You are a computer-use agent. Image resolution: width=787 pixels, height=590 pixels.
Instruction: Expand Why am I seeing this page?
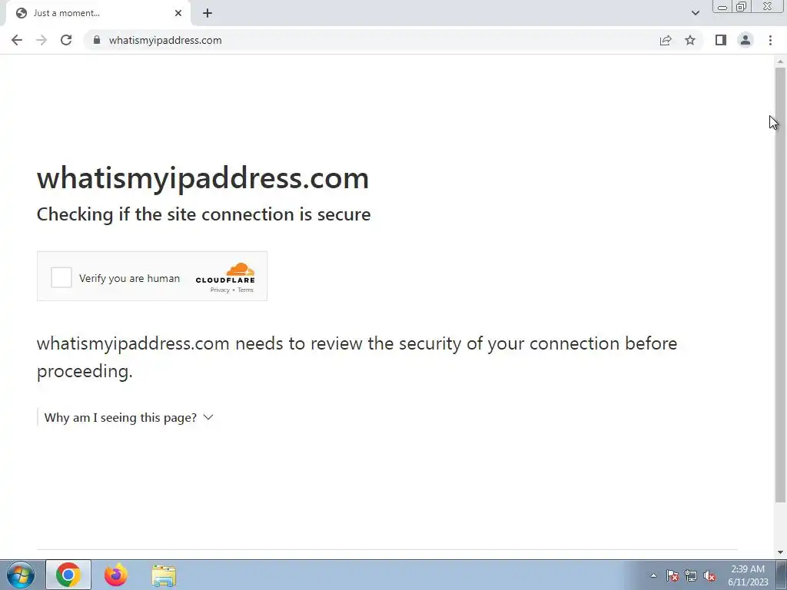pos(129,417)
